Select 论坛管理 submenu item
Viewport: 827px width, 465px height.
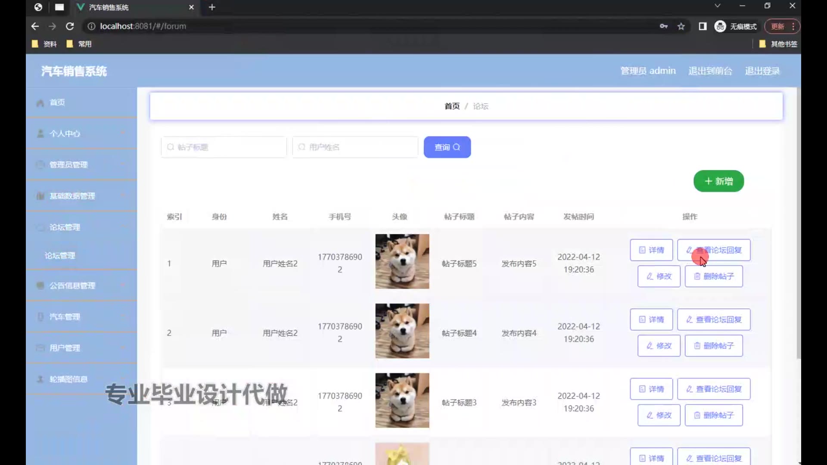click(x=60, y=256)
